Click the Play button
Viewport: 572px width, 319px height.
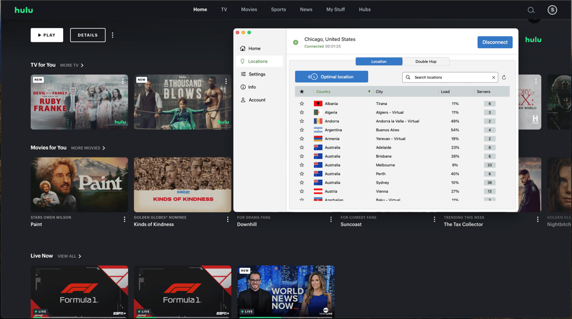tap(47, 35)
